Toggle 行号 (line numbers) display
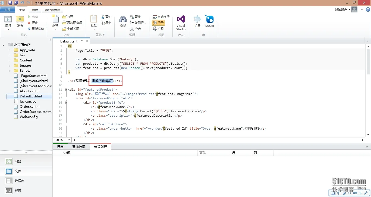Image resolution: width=371 pixels, height=197 pixels. pyautogui.click(x=158, y=23)
